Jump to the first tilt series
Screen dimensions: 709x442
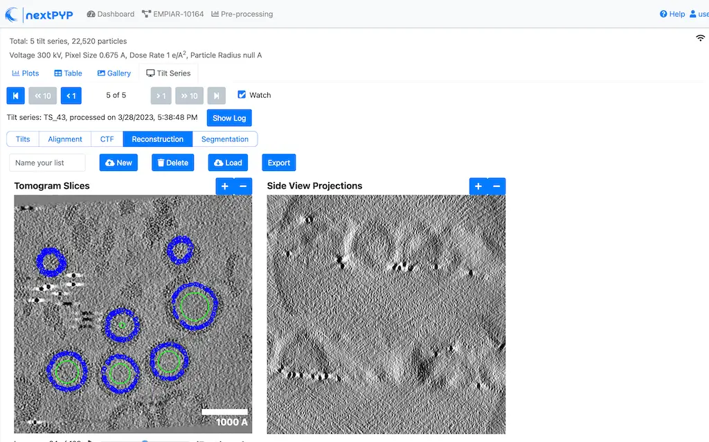pyautogui.click(x=15, y=96)
